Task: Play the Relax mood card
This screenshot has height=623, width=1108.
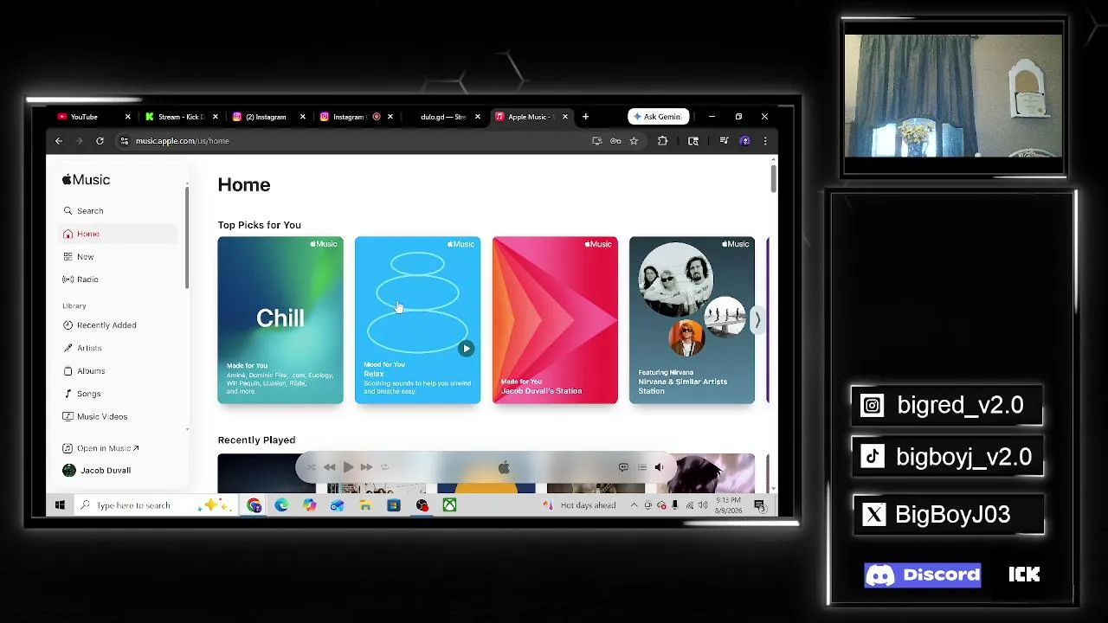Action: (x=466, y=349)
